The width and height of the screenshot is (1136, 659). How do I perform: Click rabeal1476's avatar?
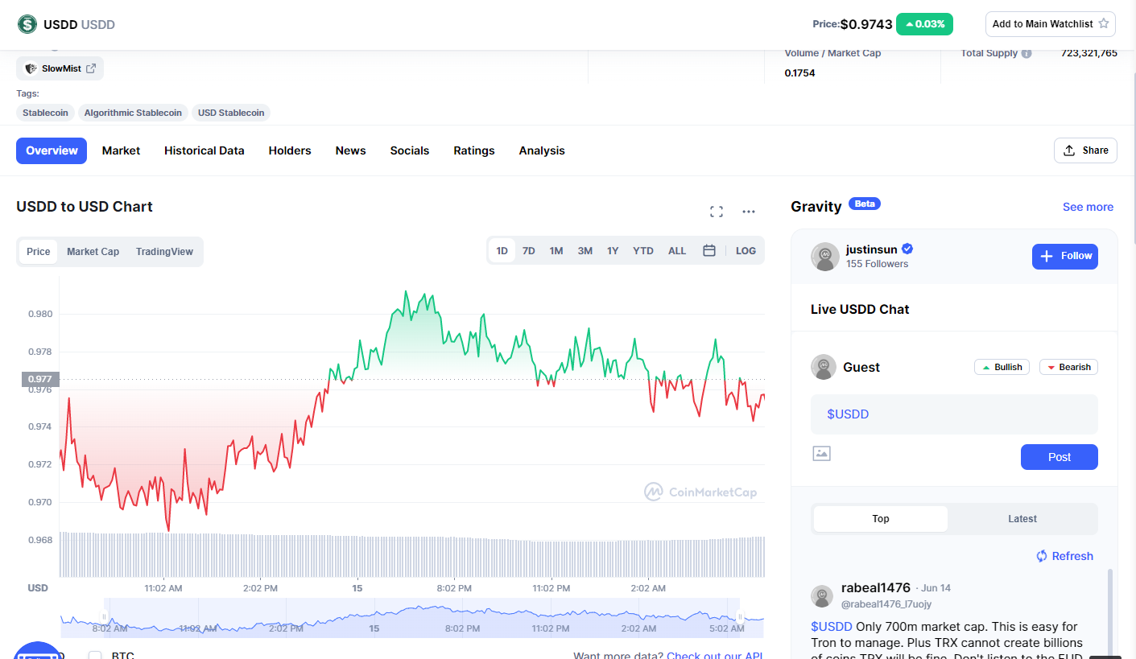(x=822, y=596)
